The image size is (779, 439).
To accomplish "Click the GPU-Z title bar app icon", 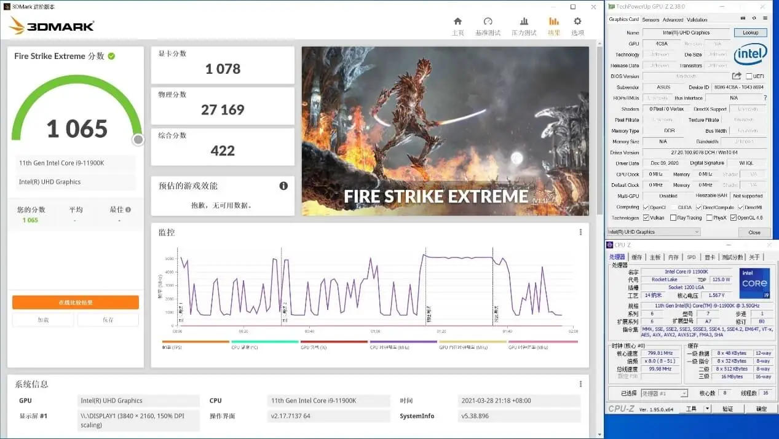I will tap(611, 6).
